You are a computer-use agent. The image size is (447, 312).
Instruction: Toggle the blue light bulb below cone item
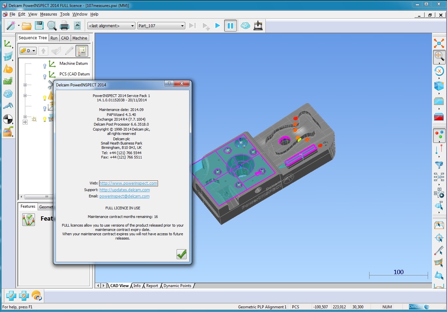(45, 108)
